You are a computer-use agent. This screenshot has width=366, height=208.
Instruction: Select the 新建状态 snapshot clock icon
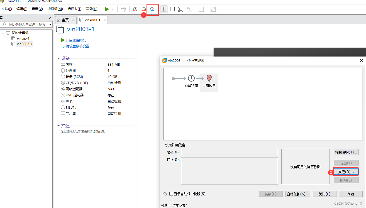[191, 78]
